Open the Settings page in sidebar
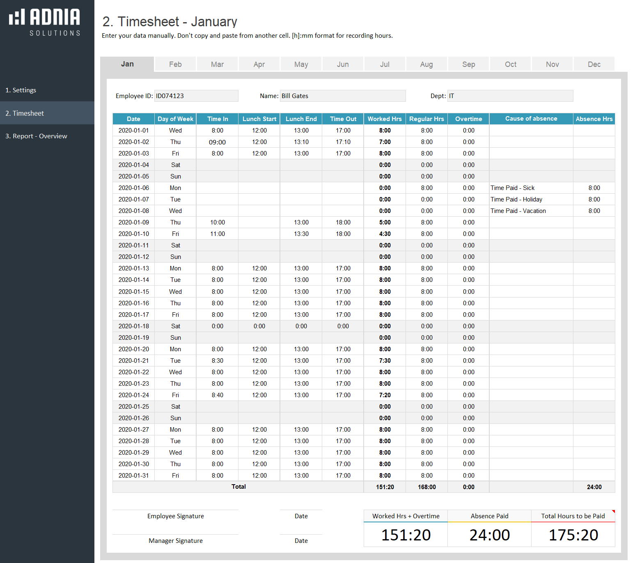 pos(21,90)
